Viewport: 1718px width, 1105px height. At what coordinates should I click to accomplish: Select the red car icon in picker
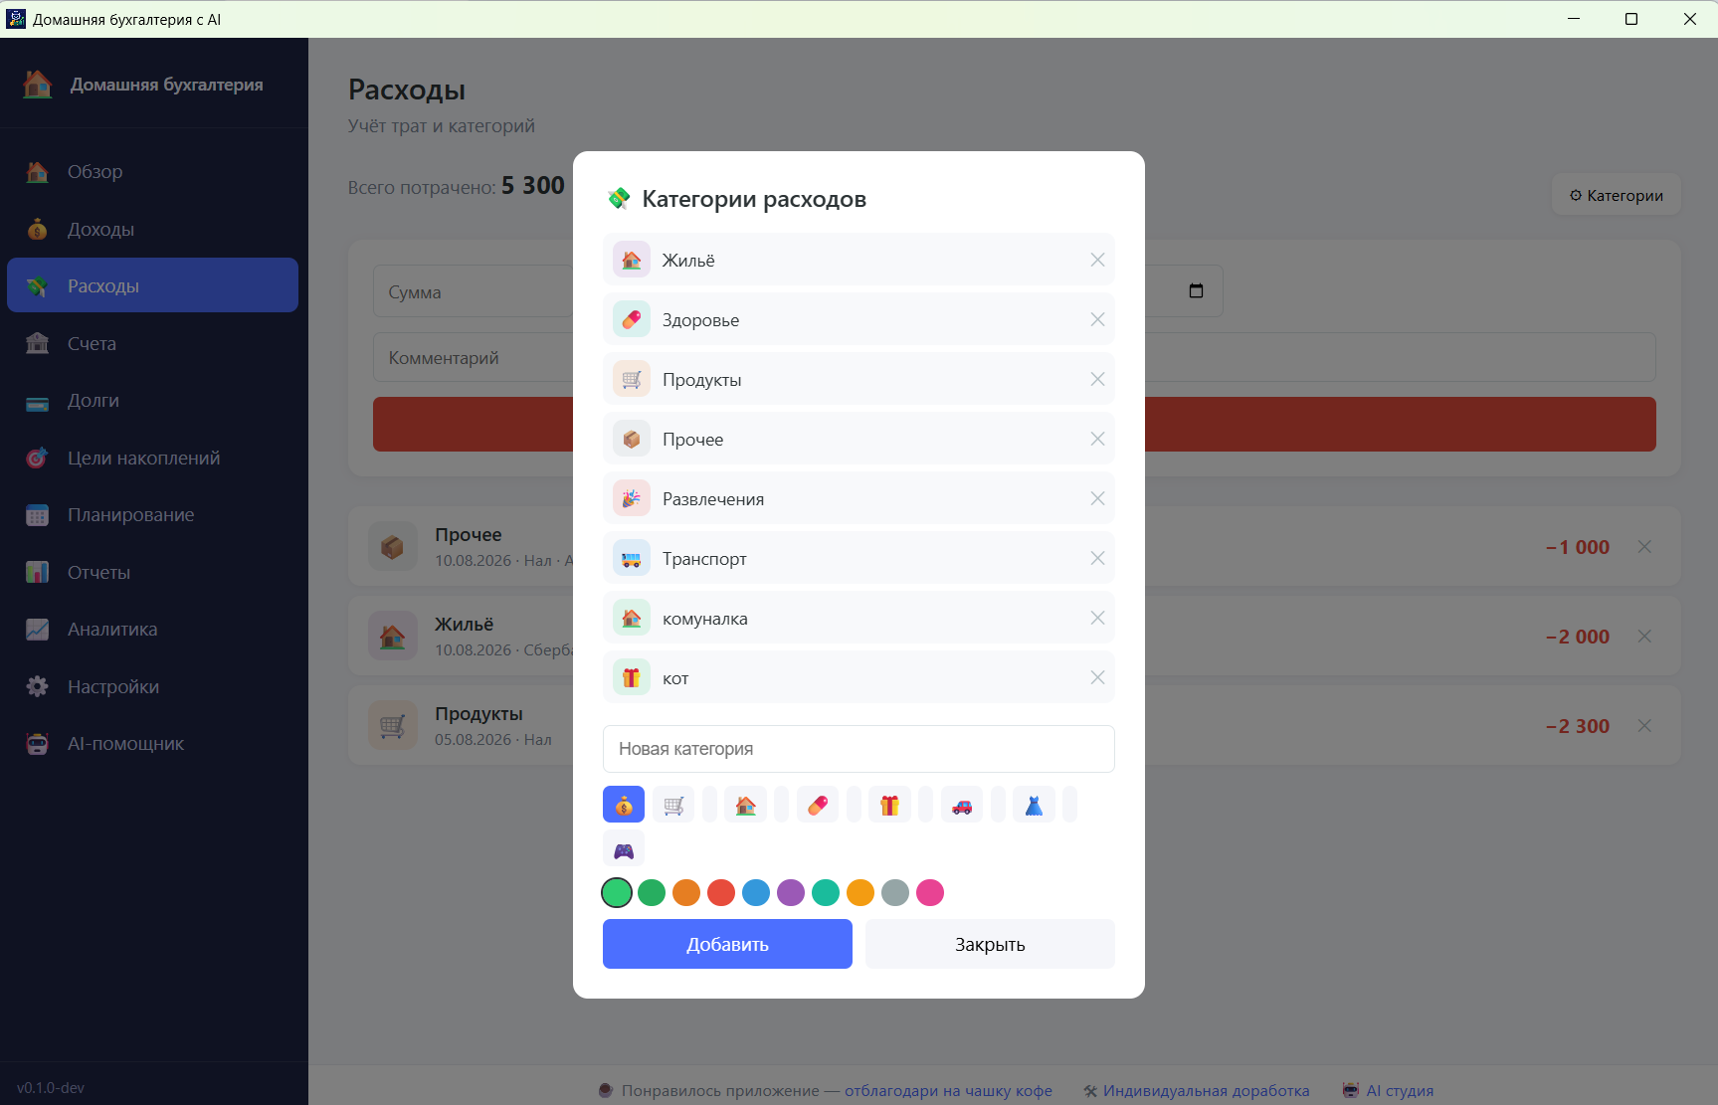coord(962,805)
